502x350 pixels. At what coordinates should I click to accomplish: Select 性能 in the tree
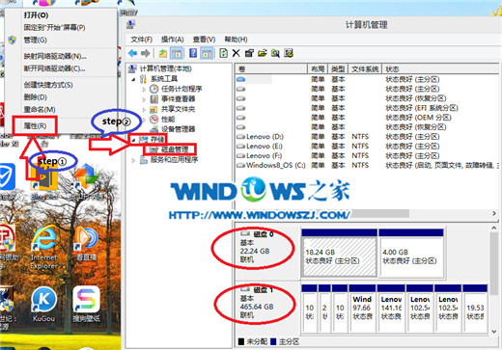(x=162, y=119)
